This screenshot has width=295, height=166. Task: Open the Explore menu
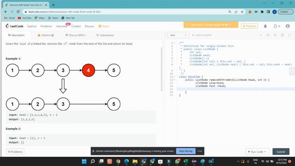coord(32,26)
